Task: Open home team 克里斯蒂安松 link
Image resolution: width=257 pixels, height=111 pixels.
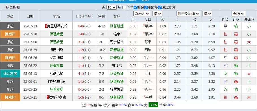Action: click(x=57, y=26)
